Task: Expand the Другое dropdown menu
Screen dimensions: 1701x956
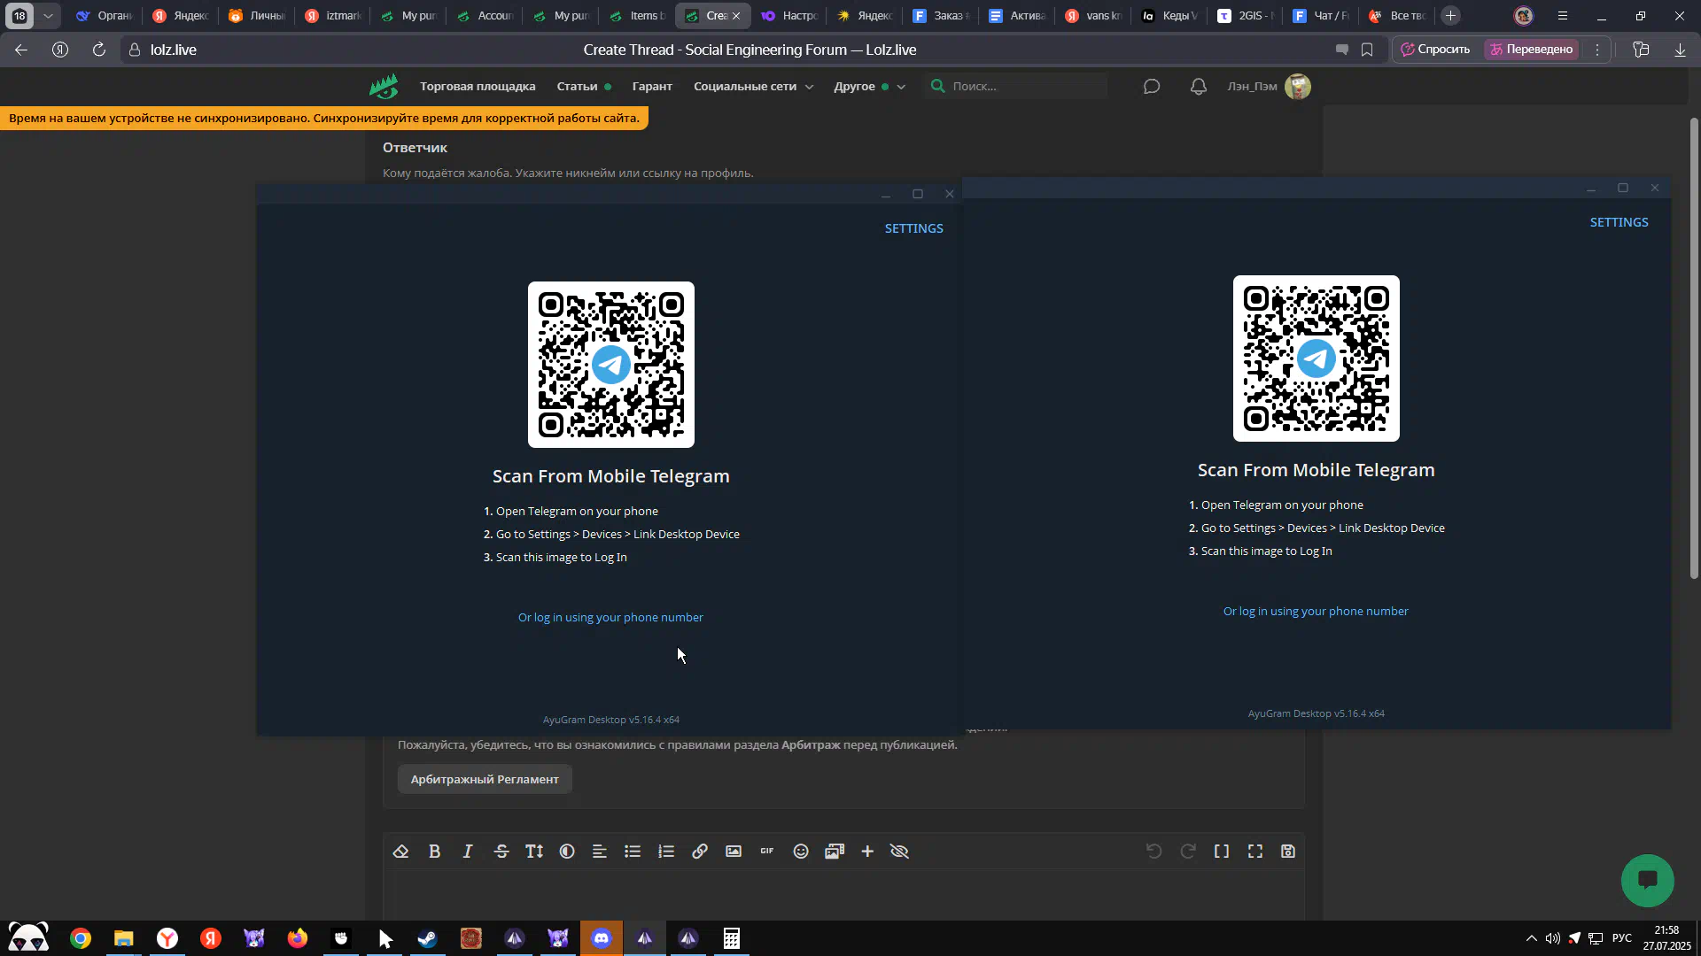Action: tap(869, 86)
